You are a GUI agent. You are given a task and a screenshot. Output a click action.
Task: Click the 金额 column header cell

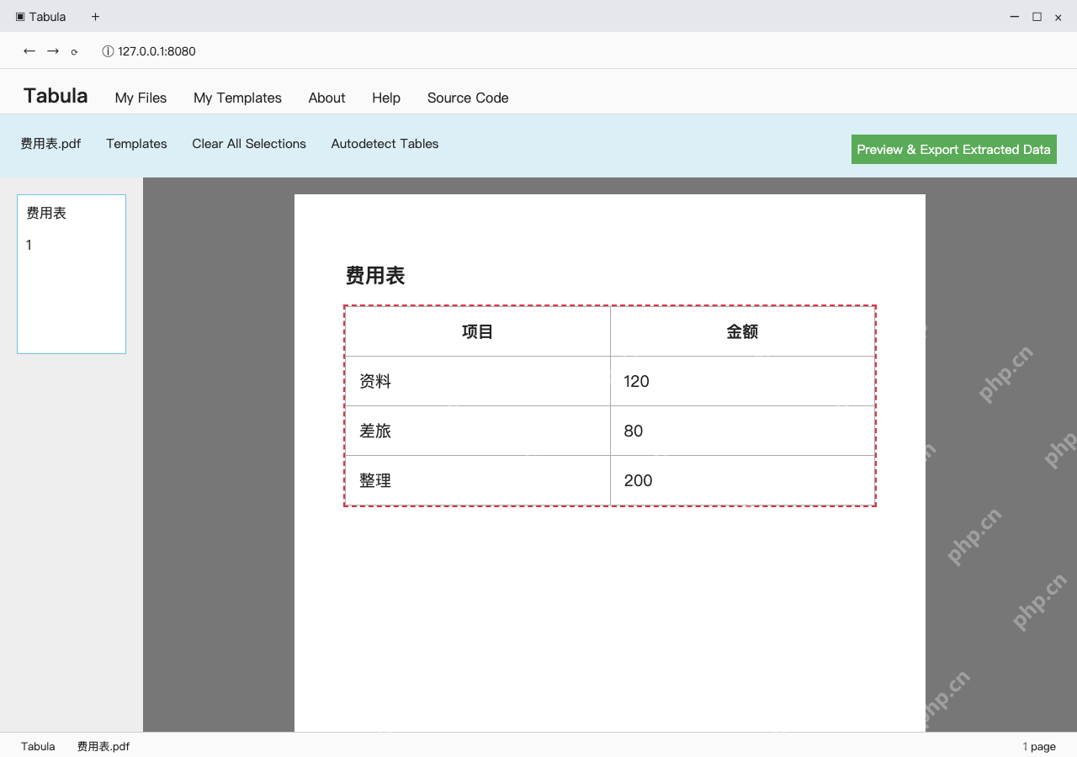(x=743, y=331)
